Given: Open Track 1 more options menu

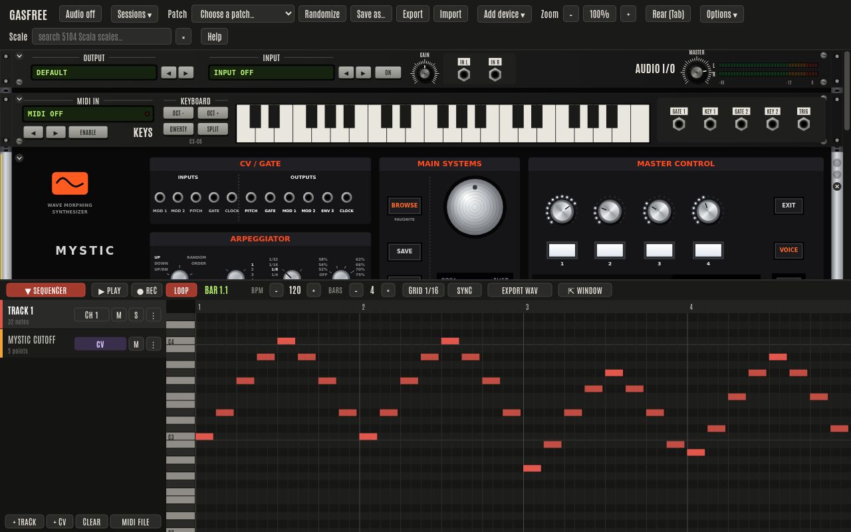Looking at the screenshot, I should pos(154,315).
